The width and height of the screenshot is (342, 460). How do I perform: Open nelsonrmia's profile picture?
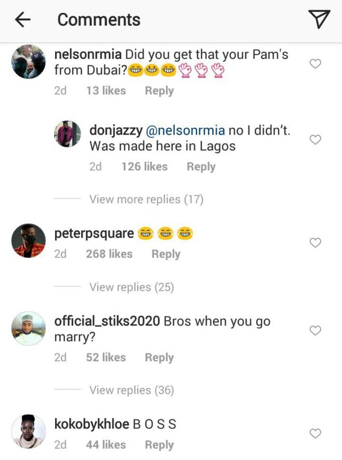pyautogui.click(x=28, y=62)
